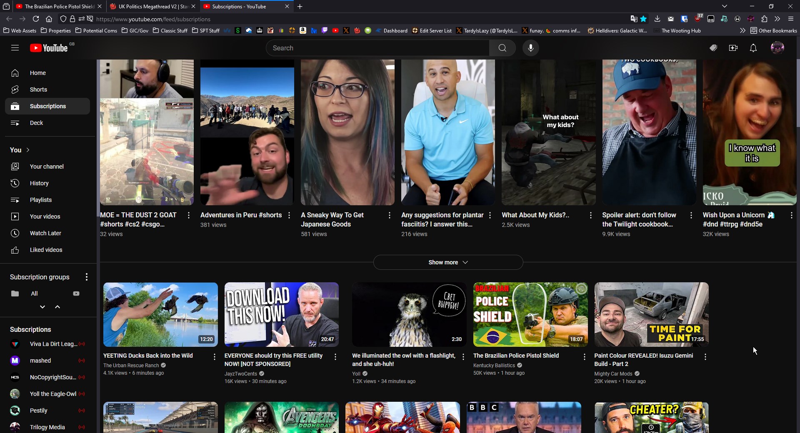Play the YEETING Ducks video thumbnail

click(x=160, y=314)
